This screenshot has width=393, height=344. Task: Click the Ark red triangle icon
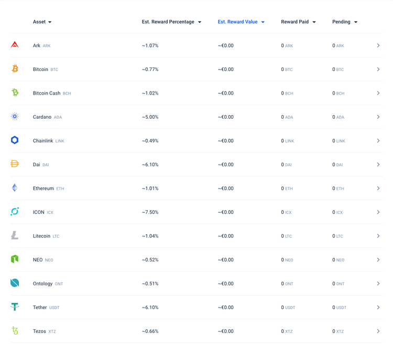click(15, 45)
